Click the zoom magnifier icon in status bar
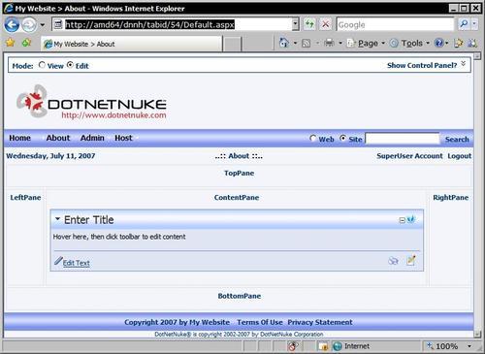This screenshot has height=354, width=485. click(x=430, y=346)
